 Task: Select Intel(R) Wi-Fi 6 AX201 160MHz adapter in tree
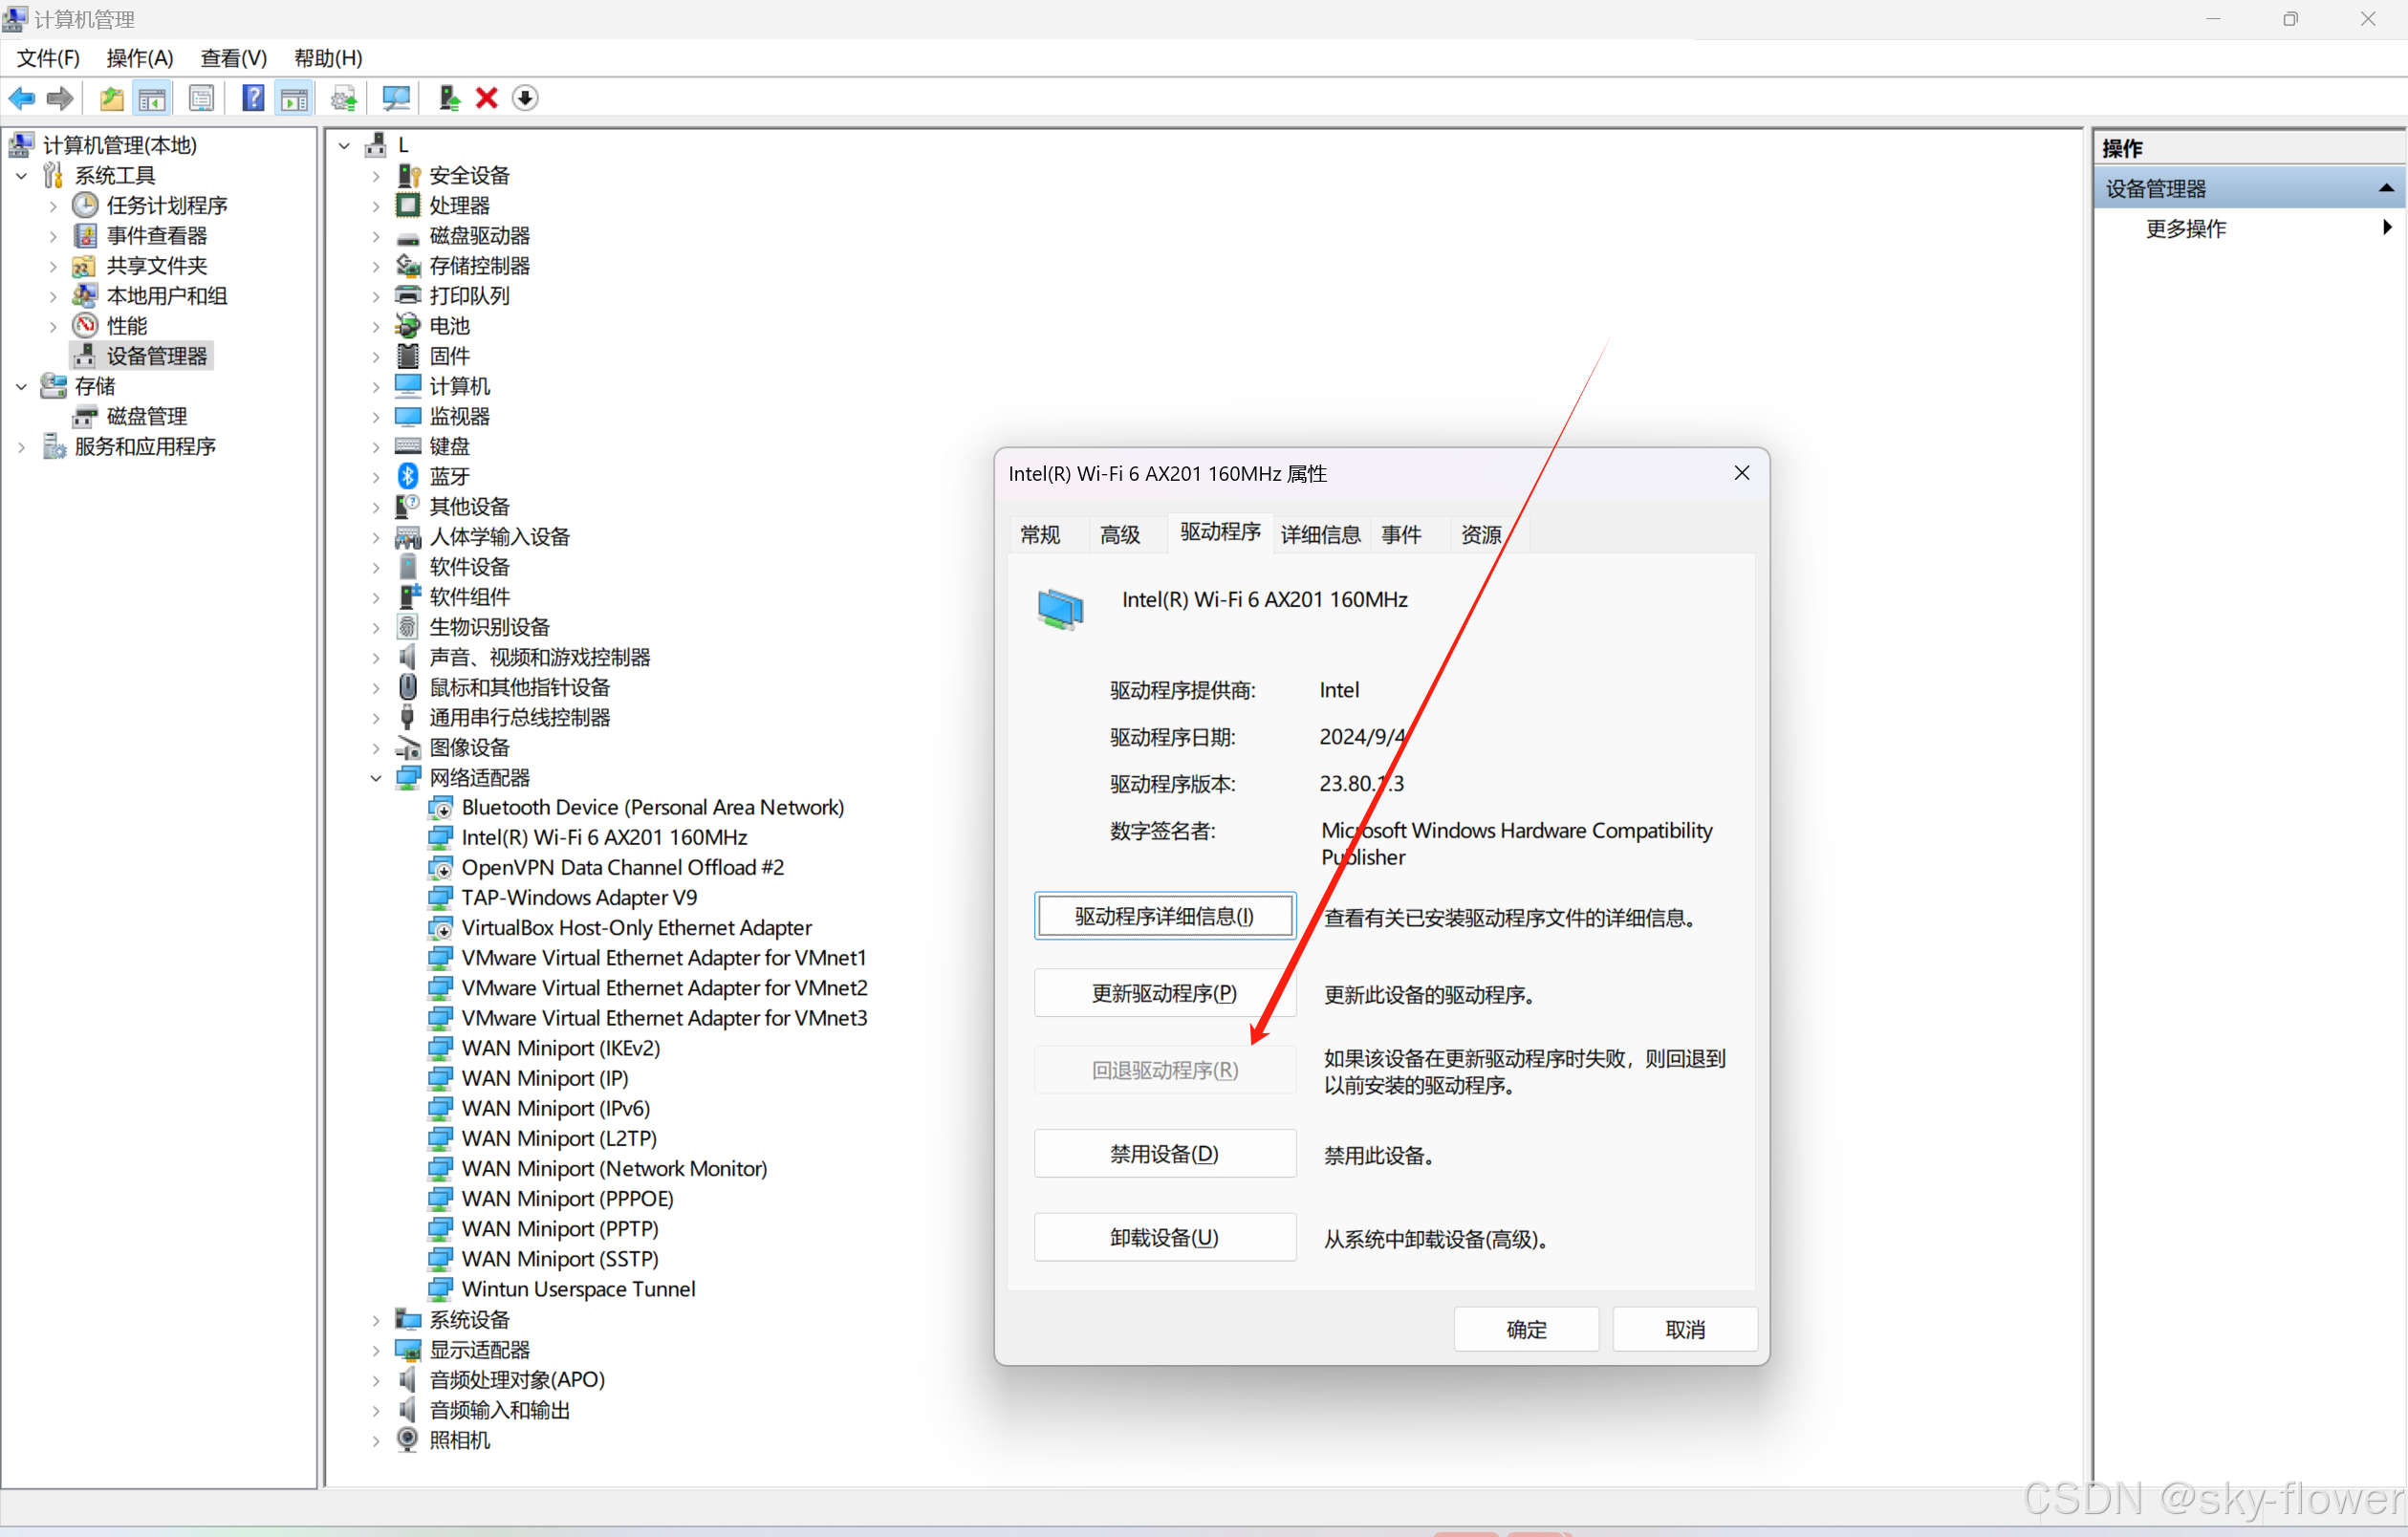(x=604, y=837)
